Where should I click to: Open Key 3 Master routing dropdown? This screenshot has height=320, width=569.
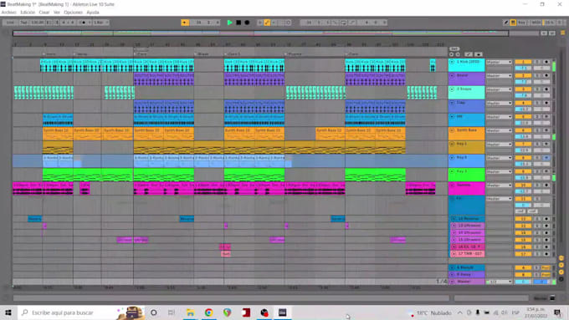499,171
